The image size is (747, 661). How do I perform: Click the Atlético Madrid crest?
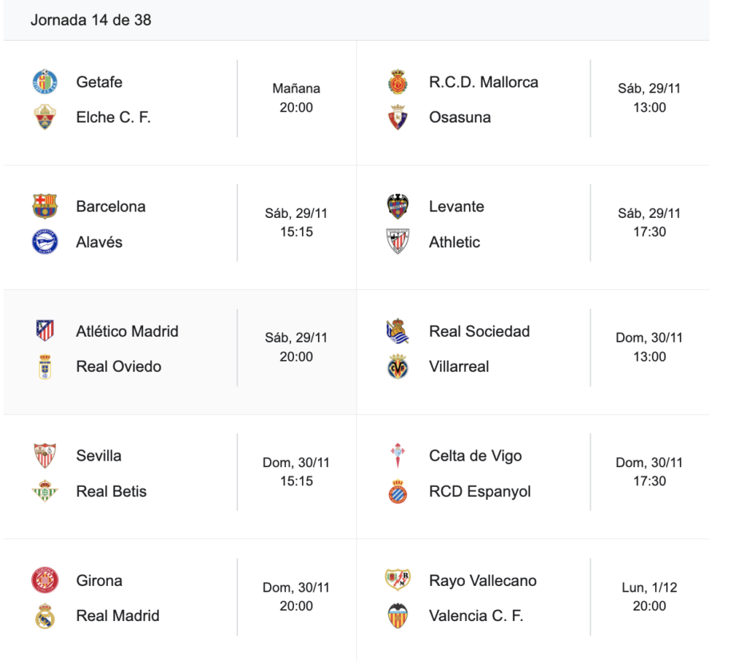[44, 332]
